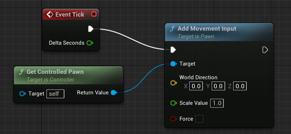This screenshot has width=291, height=134.
Task: Click the yellow World Direction vector pin
Action: click(173, 83)
